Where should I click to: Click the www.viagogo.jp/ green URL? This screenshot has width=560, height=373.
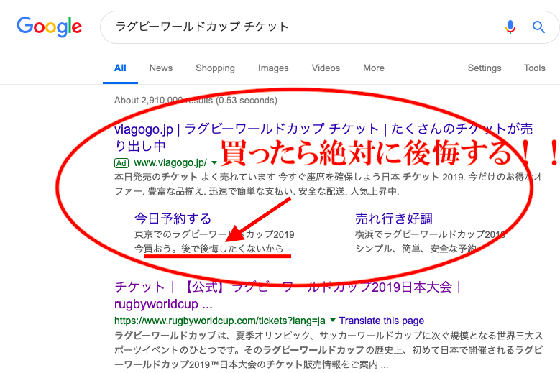tap(170, 163)
